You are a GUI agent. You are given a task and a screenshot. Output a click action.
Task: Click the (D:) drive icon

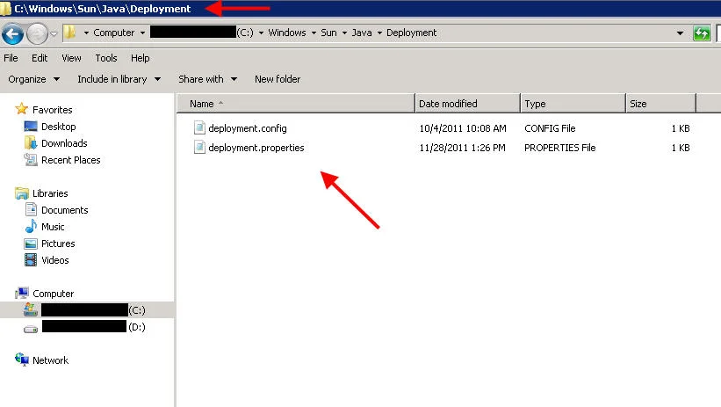click(x=31, y=329)
